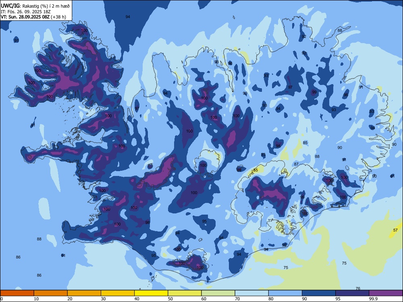The height and width of the screenshot is (302, 403).
Task: Click the purple above-99.9 legend swatch
Action: pos(386,293)
